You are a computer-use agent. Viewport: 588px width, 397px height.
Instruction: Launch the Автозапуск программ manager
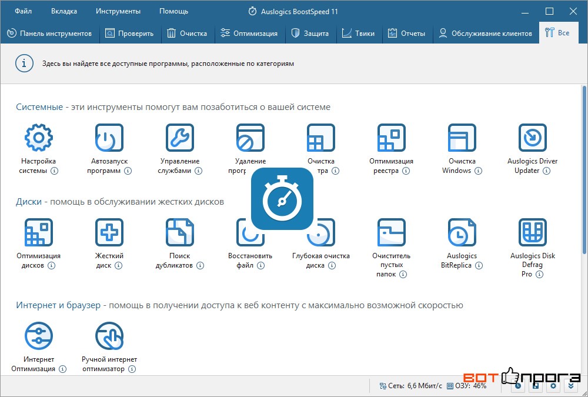[x=109, y=138]
